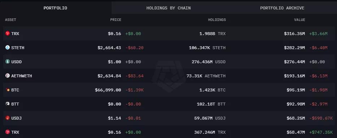Sort by the Value column header
The image size is (337, 138).
[299, 20]
